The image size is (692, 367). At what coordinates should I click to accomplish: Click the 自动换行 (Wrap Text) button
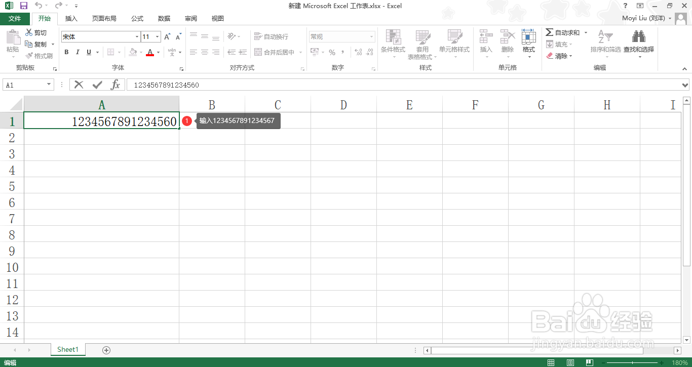[x=271, y=36]
